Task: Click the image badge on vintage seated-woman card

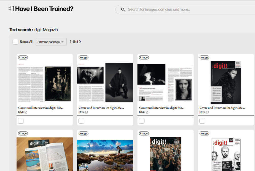Action: point(23,58)
